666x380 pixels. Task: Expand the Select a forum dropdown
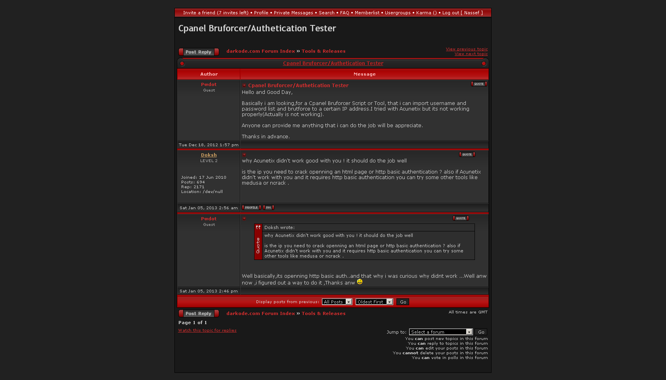[440, 332]
